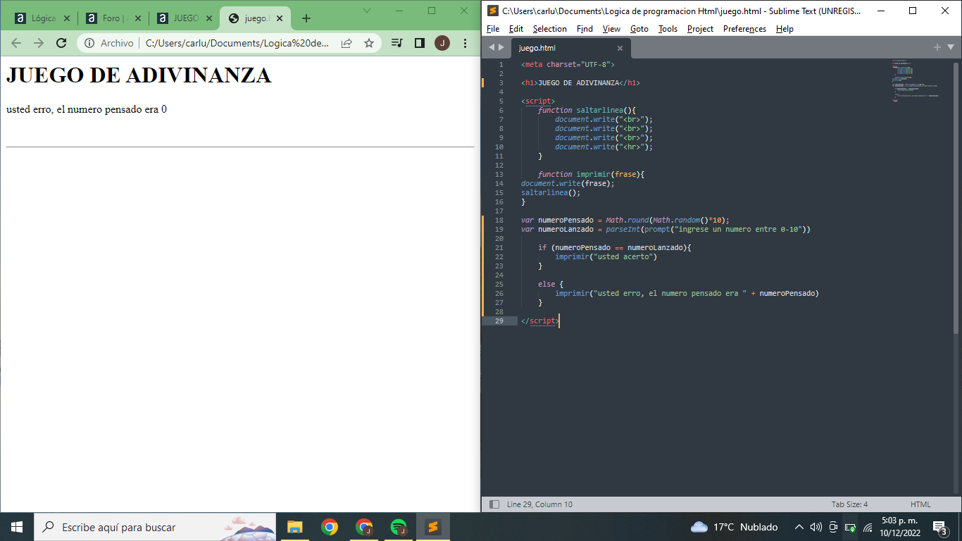This screenshot has width=962, height=541.
Task: Click volume speaker tray icon
Action: click(816, 527)
